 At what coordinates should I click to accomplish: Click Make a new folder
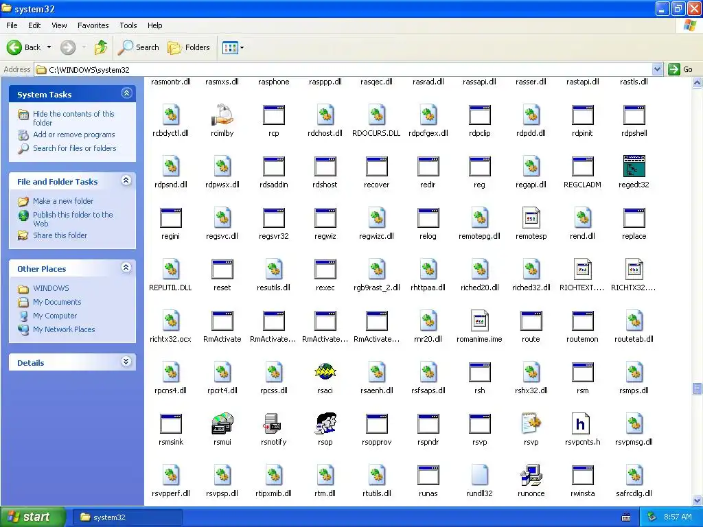[63, 201]
